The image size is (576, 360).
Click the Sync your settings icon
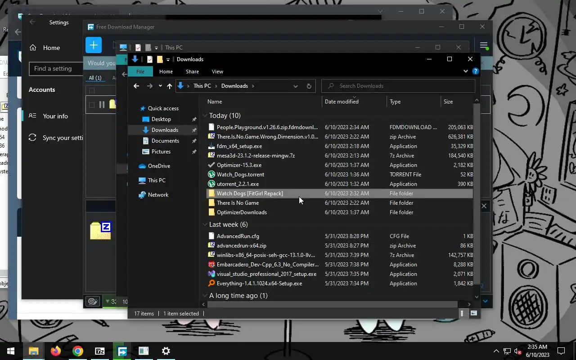pos(32,138)
